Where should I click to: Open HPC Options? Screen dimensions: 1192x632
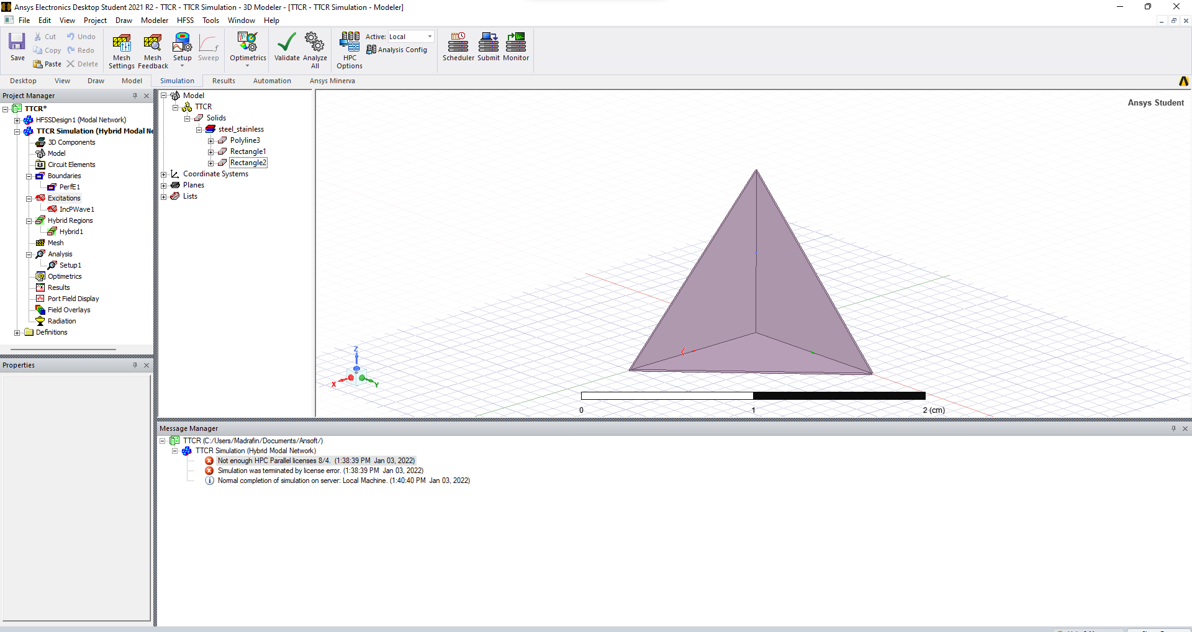pyautogui.click(x=350, y=50)
